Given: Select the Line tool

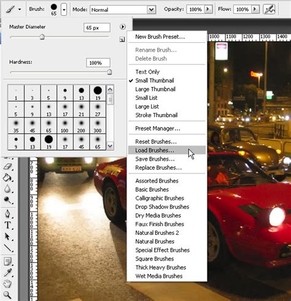Looking at the screenshot, I should tap(8, 248).
